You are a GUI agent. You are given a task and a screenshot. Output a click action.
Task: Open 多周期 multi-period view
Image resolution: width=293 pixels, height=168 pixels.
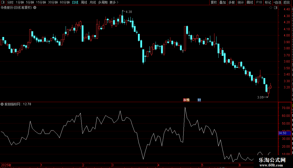point(103,2)
